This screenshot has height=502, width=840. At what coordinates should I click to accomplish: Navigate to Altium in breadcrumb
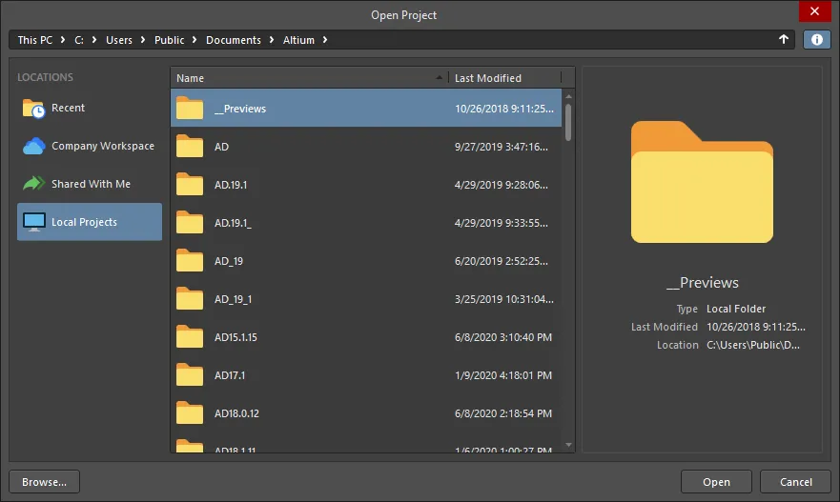pyautogui.click(x=299, y=40)
